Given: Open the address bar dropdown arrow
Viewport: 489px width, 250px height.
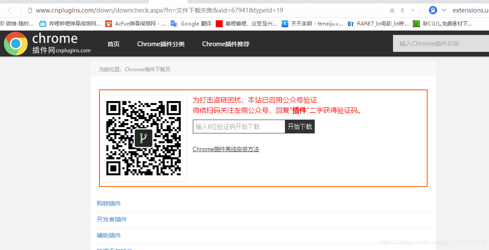Looking at the screenshot, I should 413,10.
